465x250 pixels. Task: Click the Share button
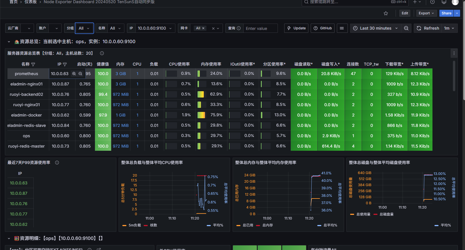click(446, 13)
